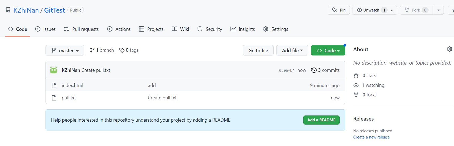The height and width of the screenshot is (146, 454).
Task: Click the Public visibility badge
Action: point(76,10)
